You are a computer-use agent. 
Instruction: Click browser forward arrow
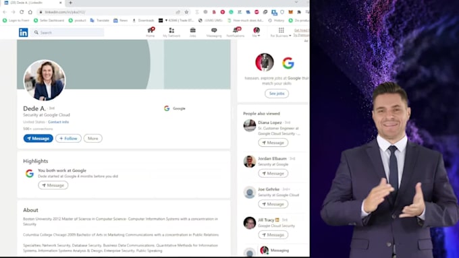coord(13,12)
